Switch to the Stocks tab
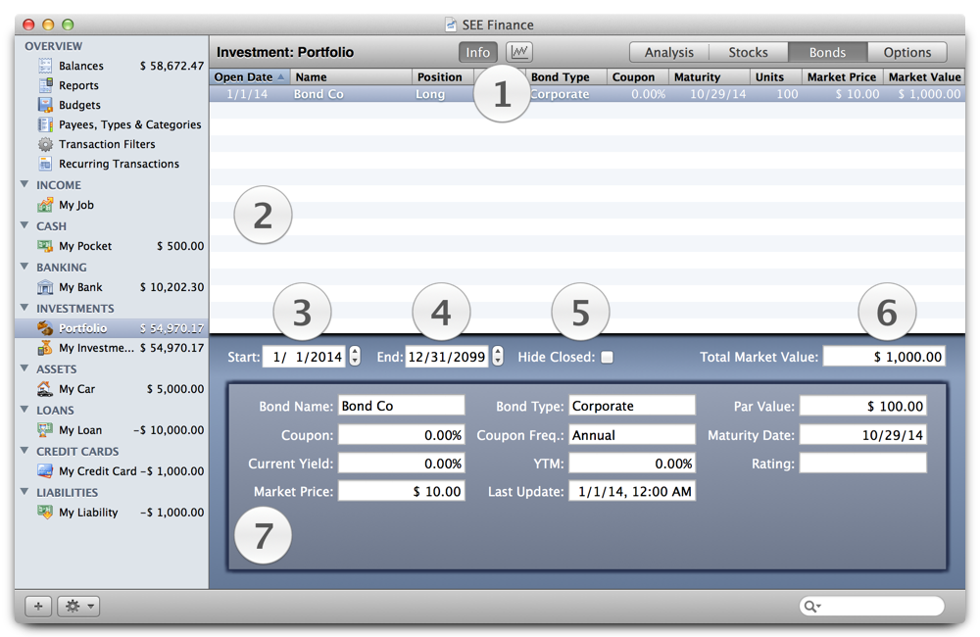Screen dimensions: 980x637 point(748,52)
